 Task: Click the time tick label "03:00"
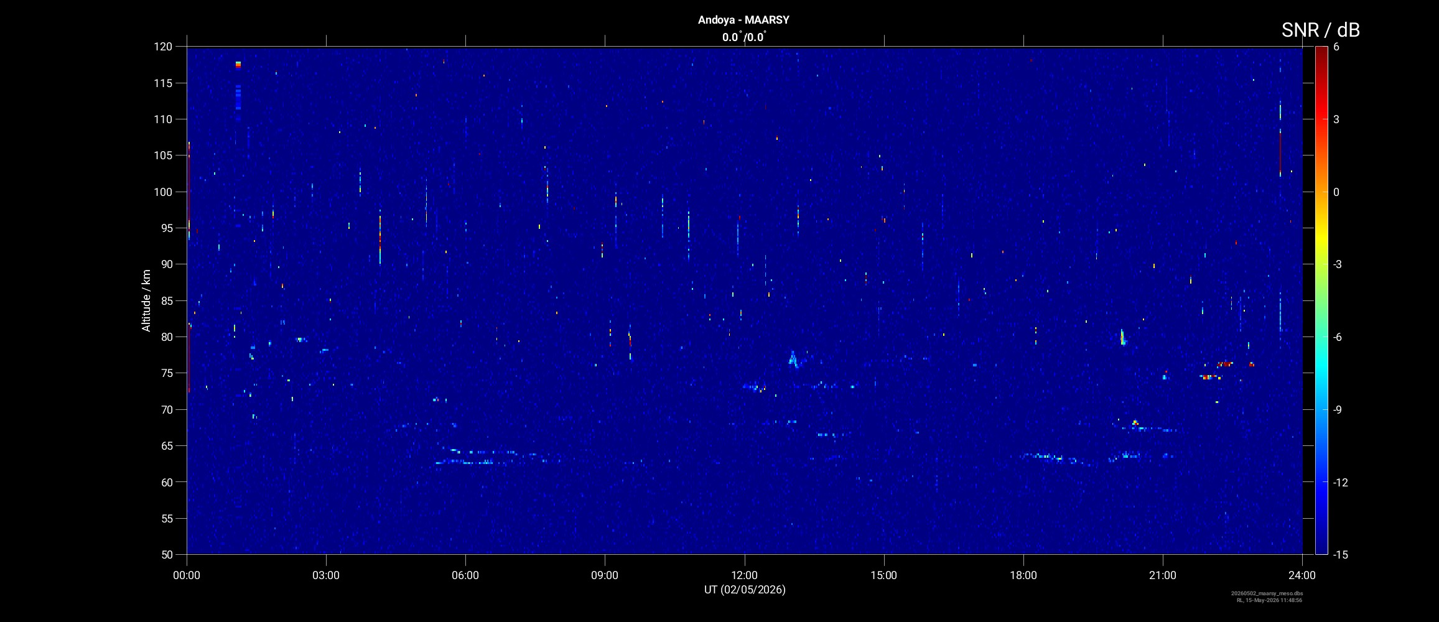(x=326, y=575)
